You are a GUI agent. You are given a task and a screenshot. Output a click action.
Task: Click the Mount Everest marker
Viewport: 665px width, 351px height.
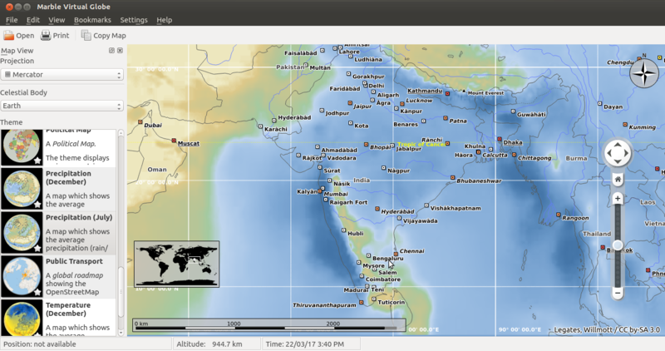click(464, 91)
